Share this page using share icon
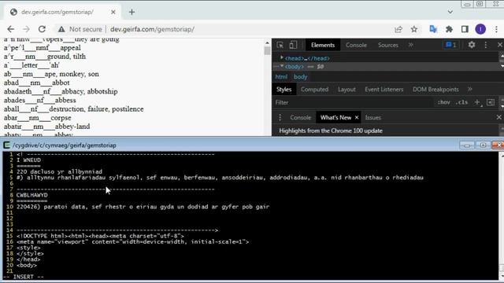The width and height of the screenshot is (504, 283). [398, 29]
